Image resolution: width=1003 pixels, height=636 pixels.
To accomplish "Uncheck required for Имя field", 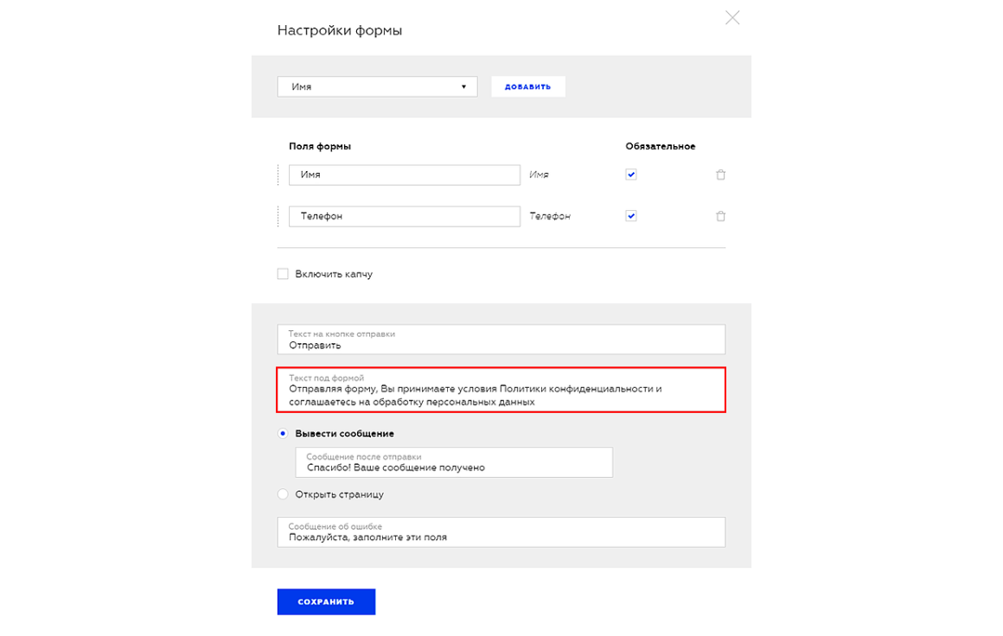I will pyautogui.click(x=631, y=175).
